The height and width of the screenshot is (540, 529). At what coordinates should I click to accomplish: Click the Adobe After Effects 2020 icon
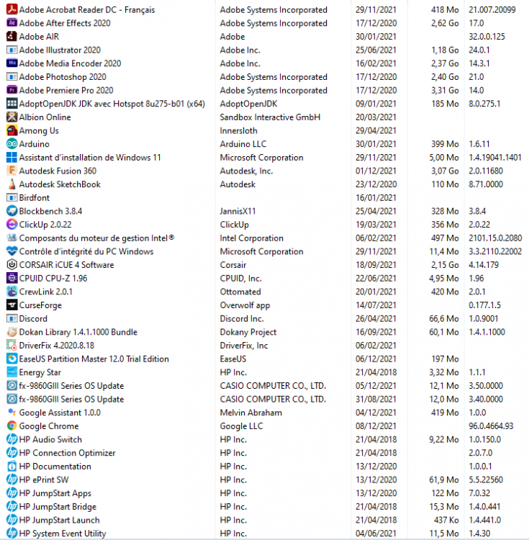coord(12,23)
